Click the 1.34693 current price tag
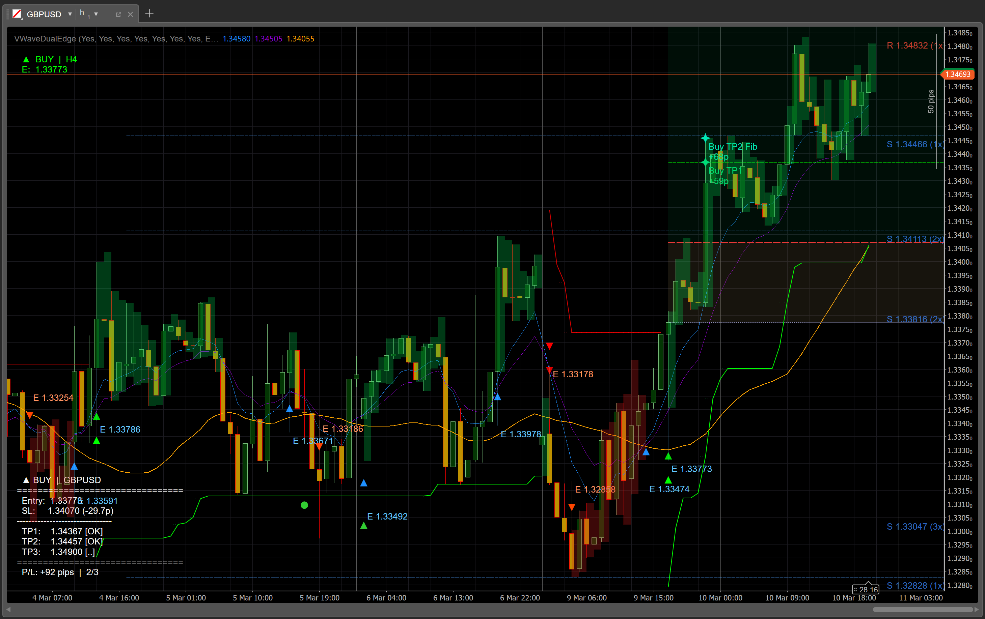 click(957, 74)
